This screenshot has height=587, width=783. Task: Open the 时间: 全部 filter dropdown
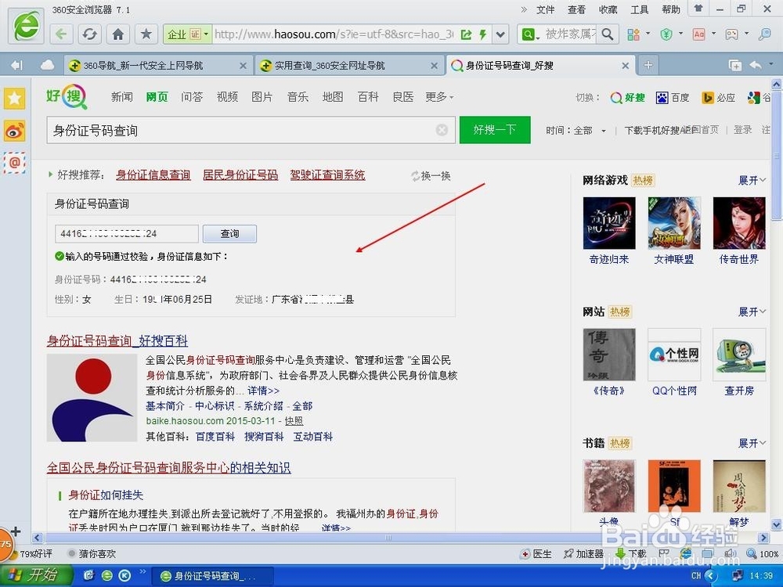[x=576, y=131]
